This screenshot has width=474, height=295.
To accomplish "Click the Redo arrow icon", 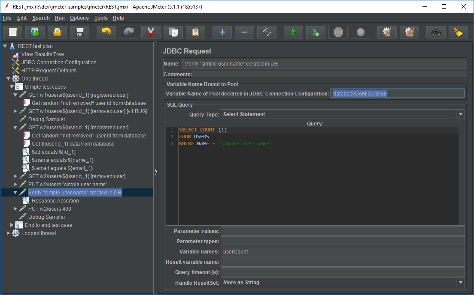I will tap(128, 32).
